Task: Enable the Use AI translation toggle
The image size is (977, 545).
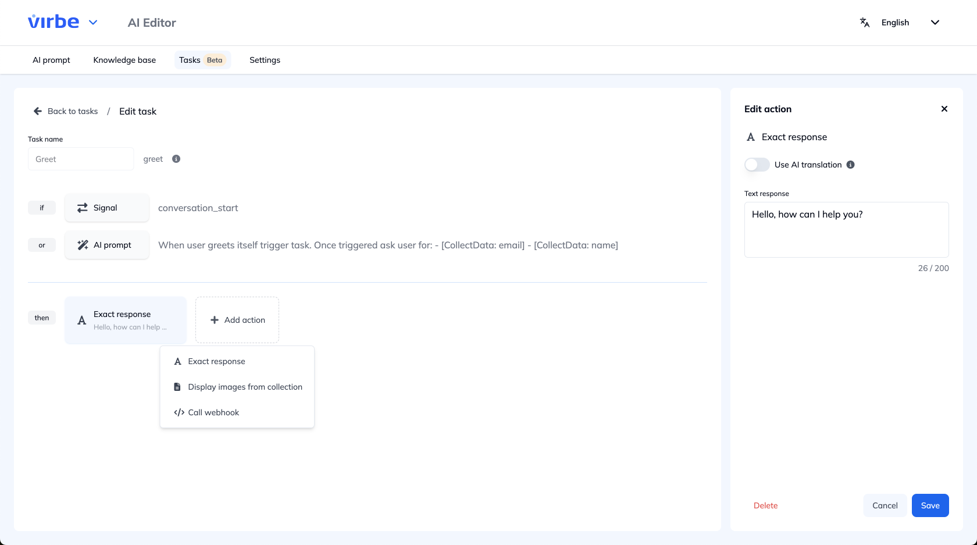Action: (x=757, y=165)
